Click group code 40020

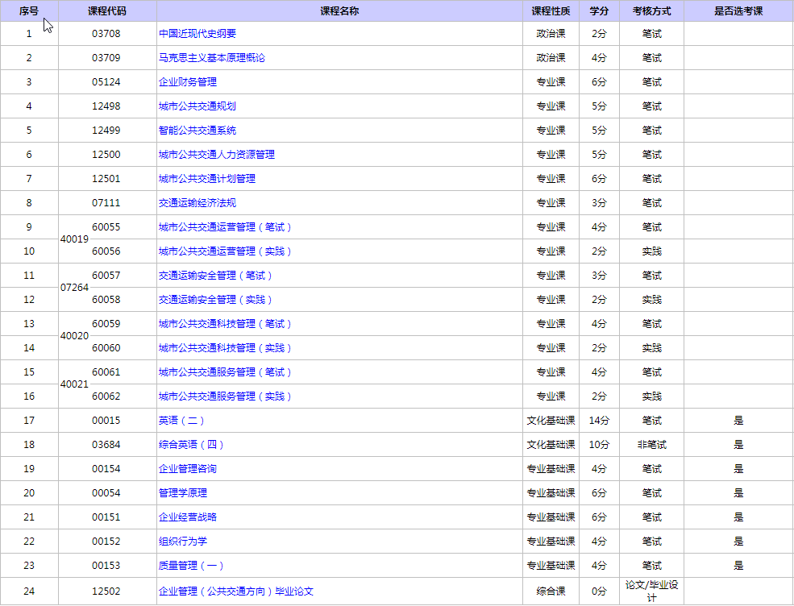[74, 336]
